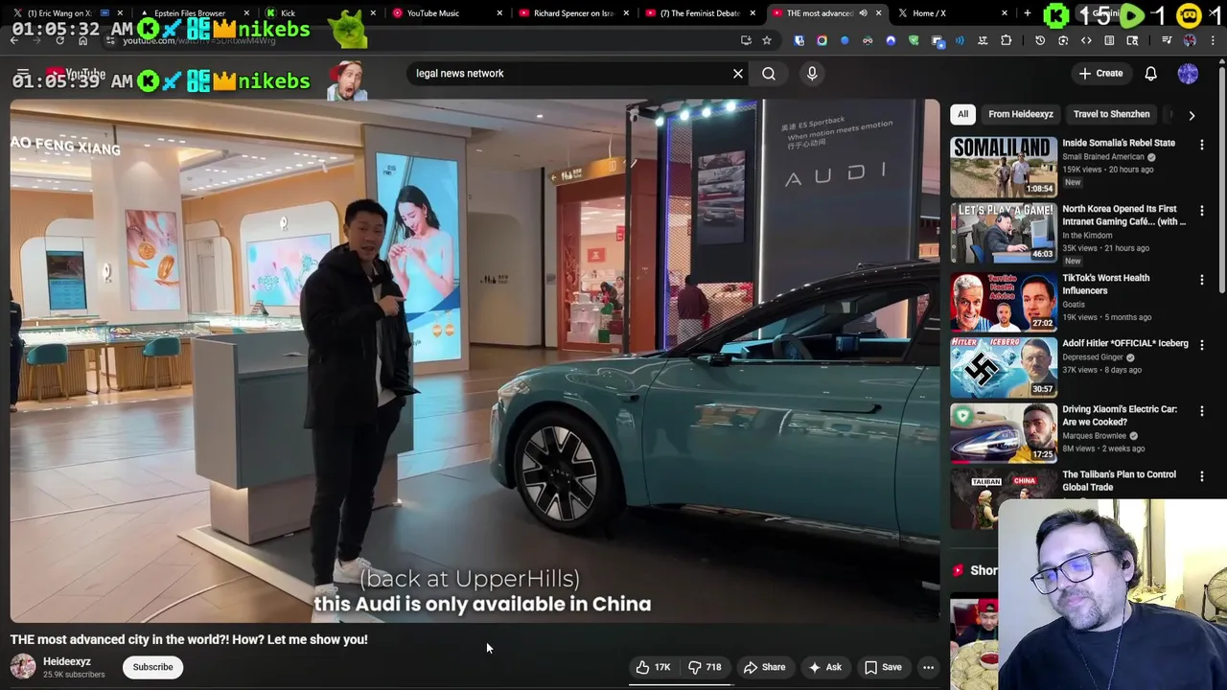The image size is (1227, 690).
Task: Mute the current tab via speaker icon
Action: click(x=863, y=13)
